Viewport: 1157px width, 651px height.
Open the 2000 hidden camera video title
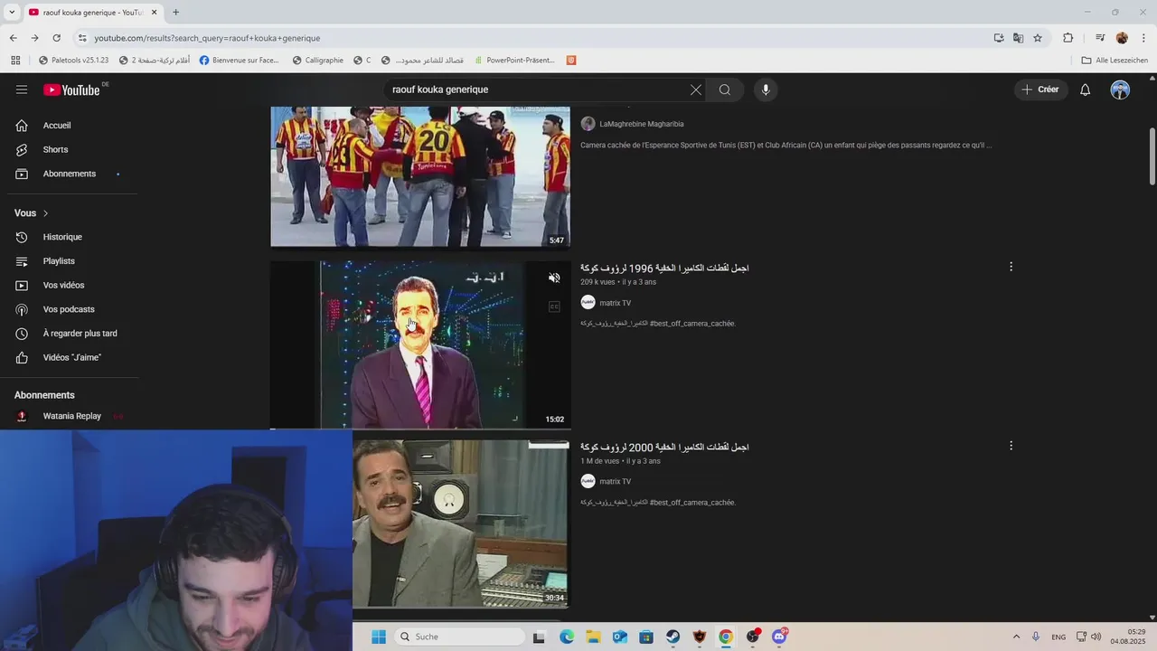click(x=664, y=447)
